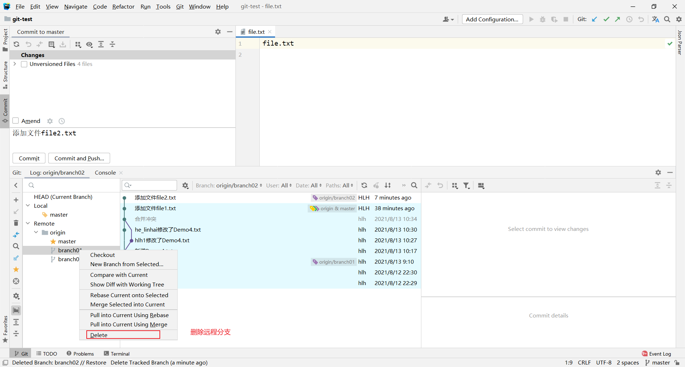Screen dimensions: 685x367
Task: Click the star Favorites icon in branch panel
Action: point(16,269)
